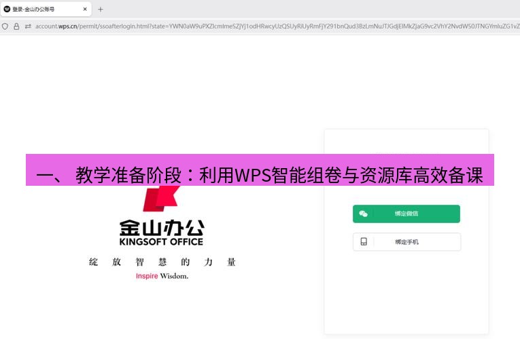
Task: Click the 绽放智慧的力量 slogan text
Action: [162, 262]
